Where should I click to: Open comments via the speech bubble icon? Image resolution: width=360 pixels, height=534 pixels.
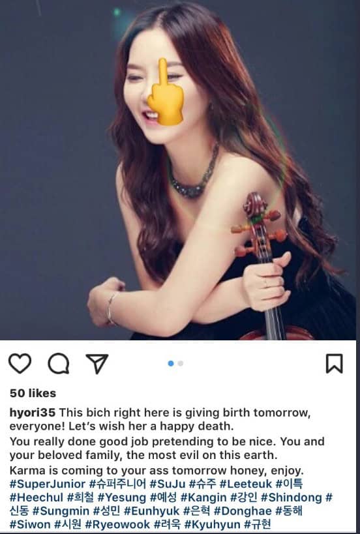59,364
